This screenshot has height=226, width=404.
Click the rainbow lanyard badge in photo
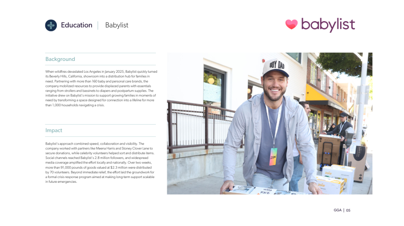[273, 156]
